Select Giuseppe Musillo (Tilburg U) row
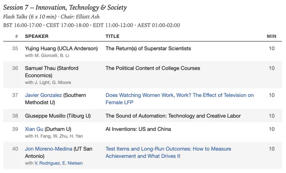 point(143,116)
